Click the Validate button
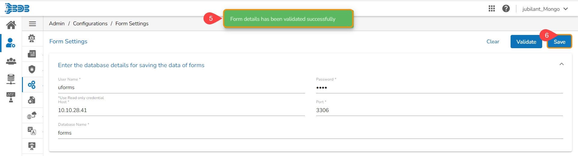578x156 pixels. (526, 42)
